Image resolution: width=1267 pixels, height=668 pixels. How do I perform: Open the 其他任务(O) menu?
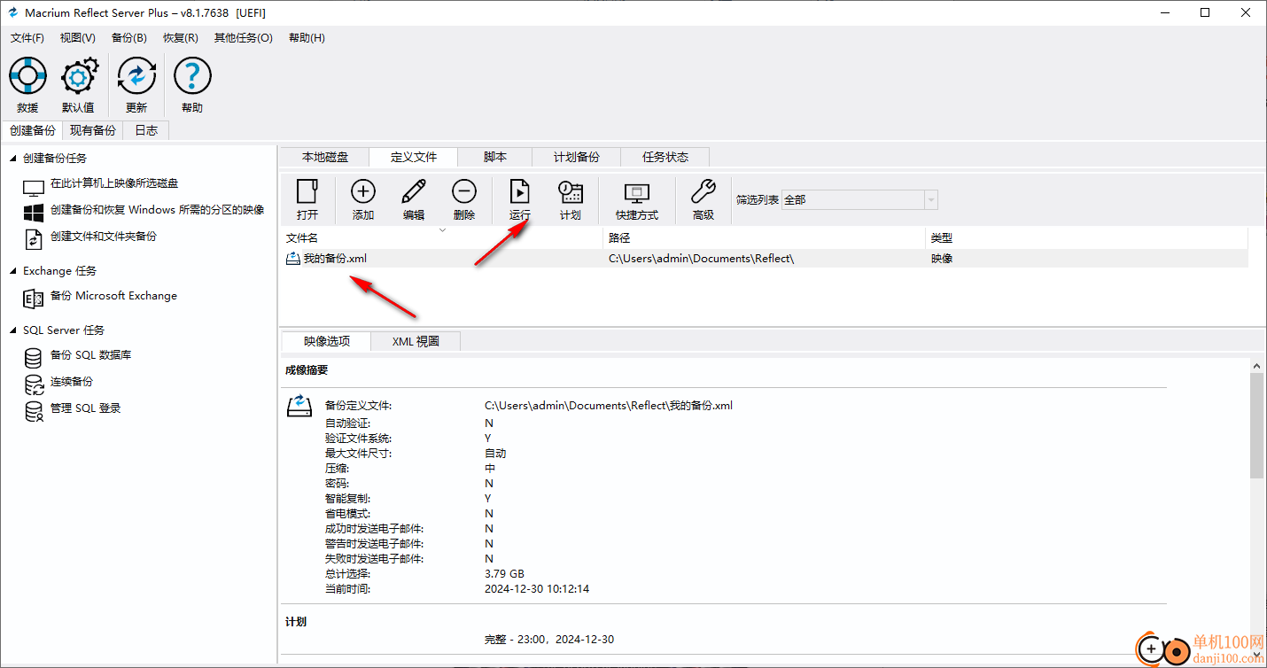pos(244,38)
